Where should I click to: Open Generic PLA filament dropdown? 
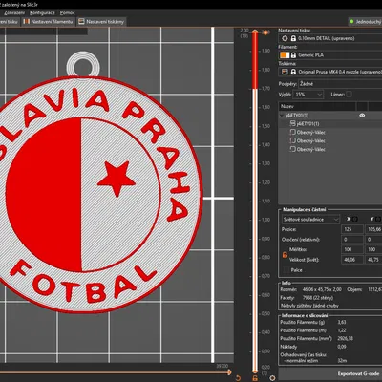(330, 55)
